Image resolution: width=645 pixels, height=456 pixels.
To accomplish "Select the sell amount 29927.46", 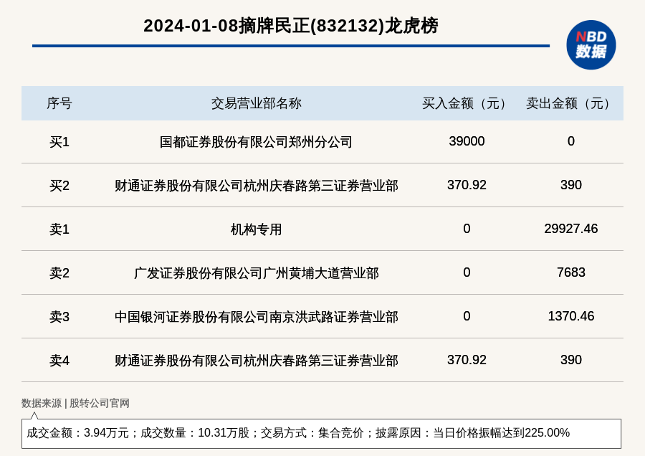I will (571, 229).
